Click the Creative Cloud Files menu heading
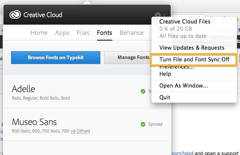The height and width of the screenshot is (155, 240). click(185, 22)
